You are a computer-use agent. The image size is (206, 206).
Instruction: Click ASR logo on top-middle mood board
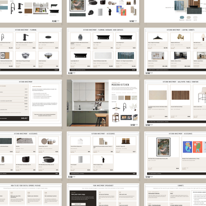tap(133, 21)
